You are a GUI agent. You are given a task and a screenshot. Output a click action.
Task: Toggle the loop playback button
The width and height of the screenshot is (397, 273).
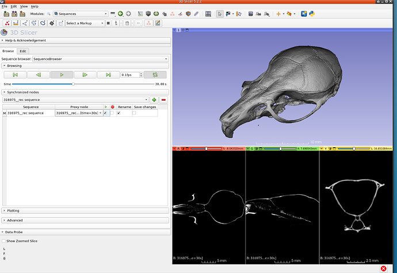pyautogui.click(x=154, y=75)
